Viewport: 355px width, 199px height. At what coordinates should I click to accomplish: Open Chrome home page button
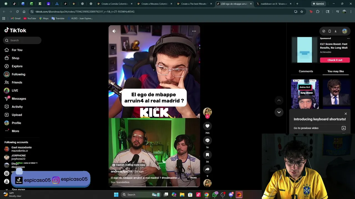point(24,12)
